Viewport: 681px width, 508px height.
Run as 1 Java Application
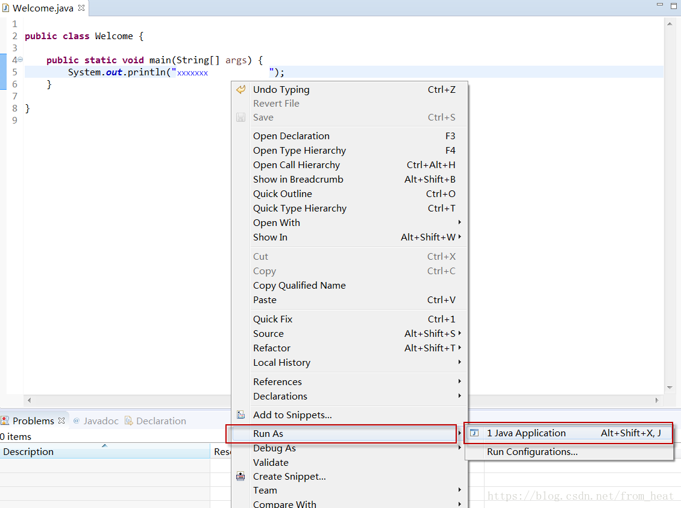tap(568, 433)
